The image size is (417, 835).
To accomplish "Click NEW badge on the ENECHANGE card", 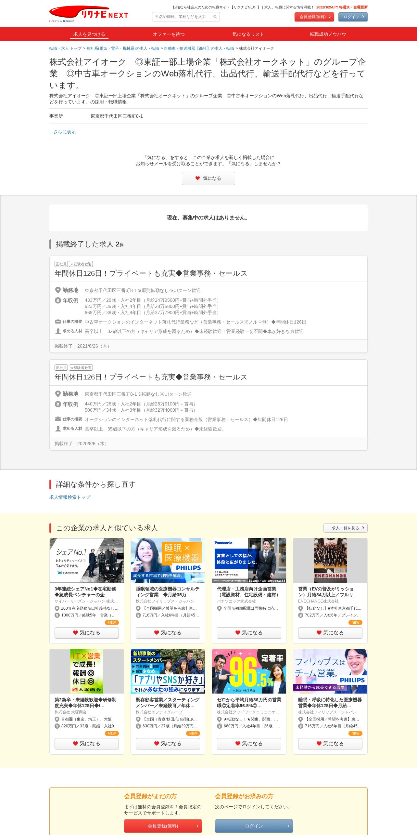I will pyautogui.click(x=355, y=622).
